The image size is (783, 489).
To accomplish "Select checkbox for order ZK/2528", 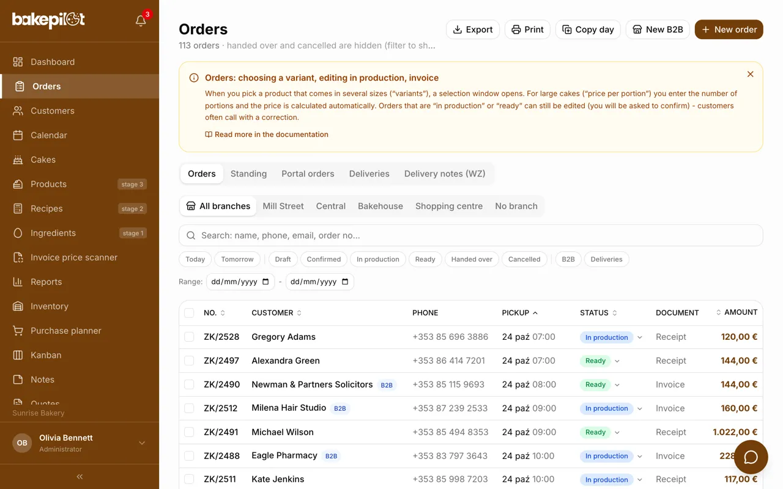I will (x=189, y=337).
